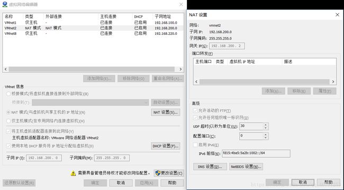Screen dimensions: 344x190
Task: Click the port forwarding list's right scroll arrow
Action: pyautogui.click(x=333, y=82)
